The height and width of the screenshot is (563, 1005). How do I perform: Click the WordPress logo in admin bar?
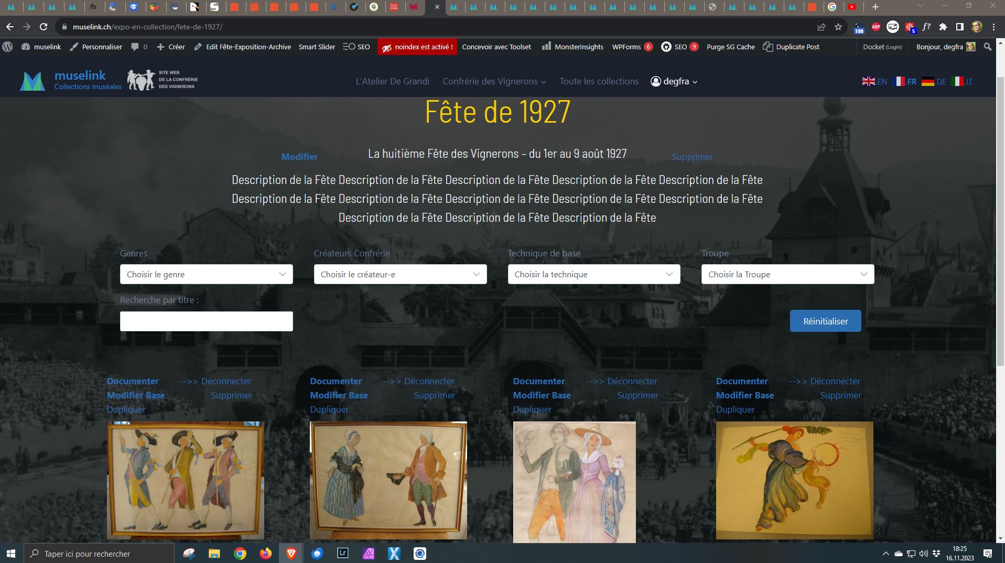tap(7, 47)
